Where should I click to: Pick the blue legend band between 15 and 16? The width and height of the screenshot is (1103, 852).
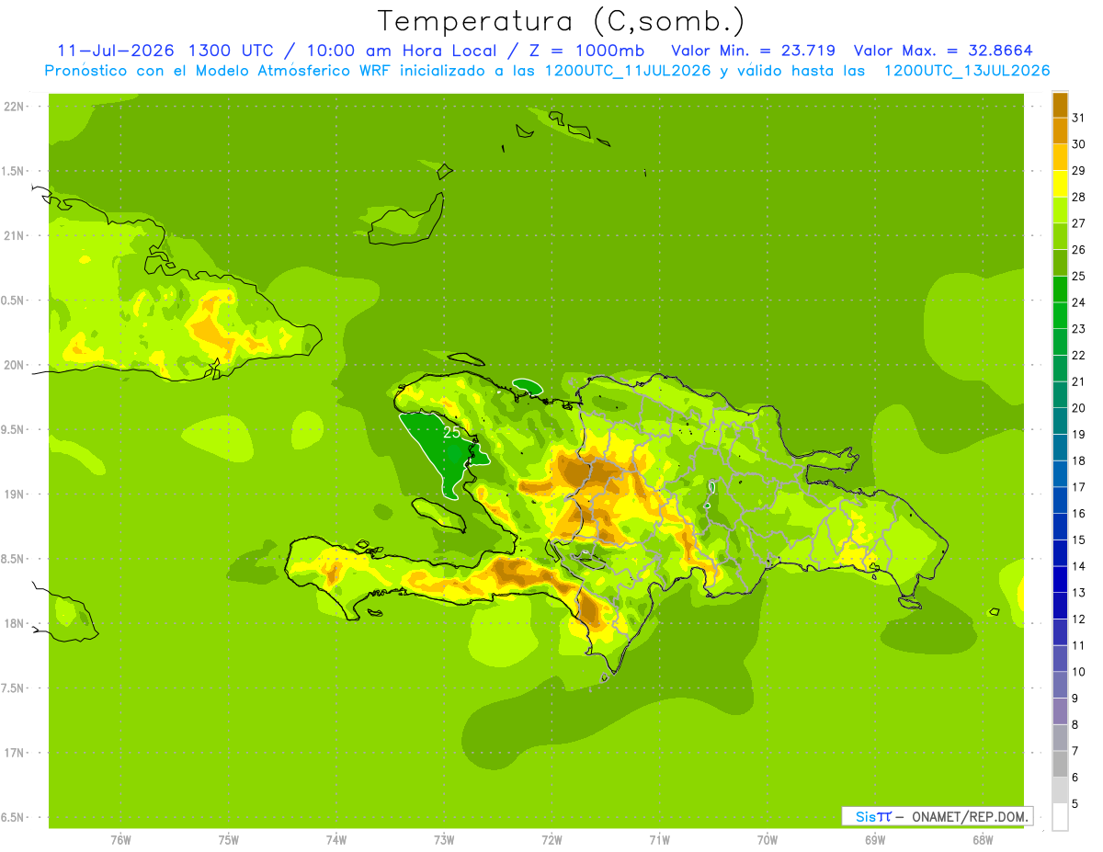1060,527
